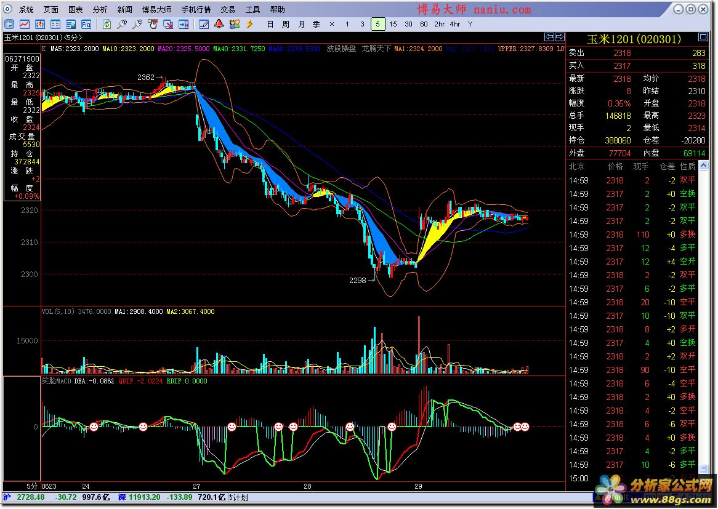Viewport: 718px width, 509px height.
Task: Open the 博易大师 menu
Action: coord(156,10)
